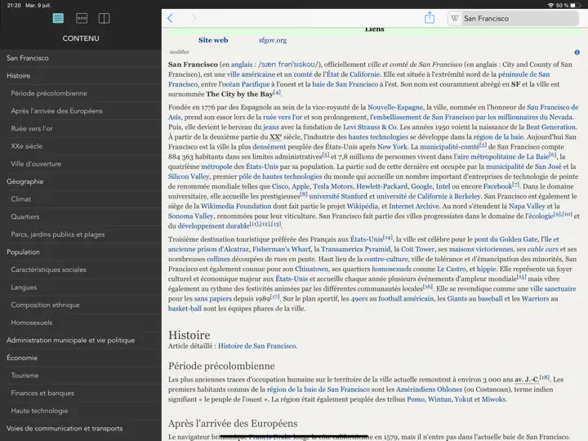Click the CONTENU panel heading
588x441 pixels.
[x=81, y=38]
